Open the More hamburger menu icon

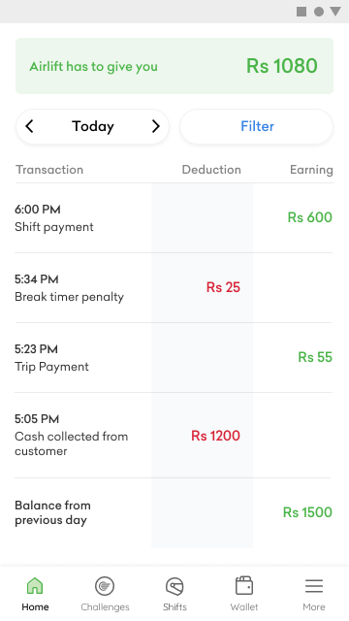click(314, 586)
